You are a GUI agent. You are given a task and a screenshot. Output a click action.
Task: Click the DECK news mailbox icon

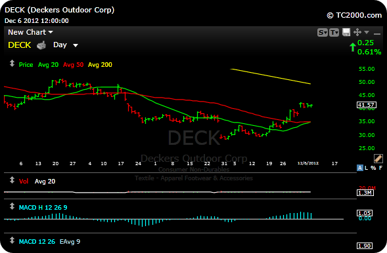pyautogui.click(x=41, y=45)
